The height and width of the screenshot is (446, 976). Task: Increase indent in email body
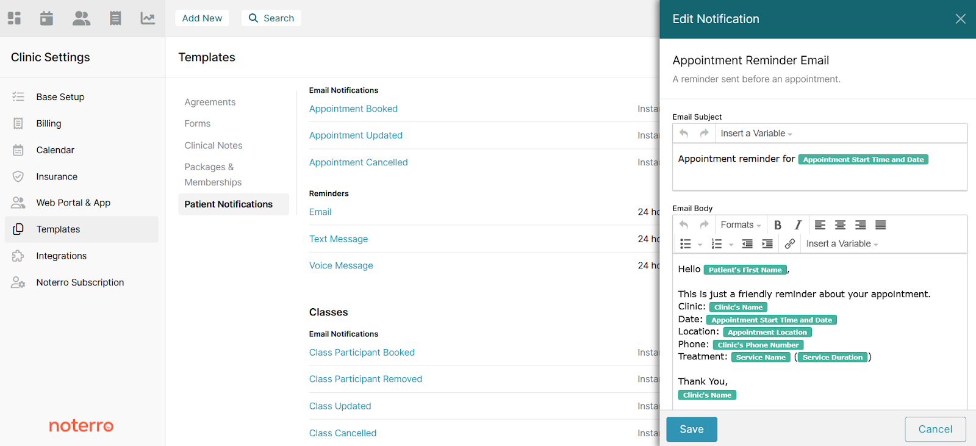pos(767,244)
